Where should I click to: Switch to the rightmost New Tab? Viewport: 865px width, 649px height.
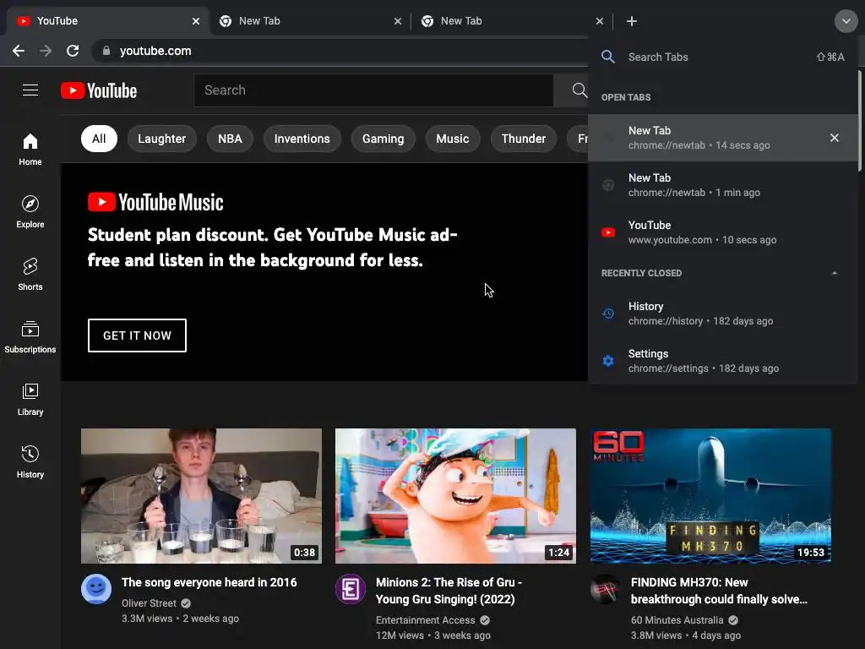[x=511, y=21]
